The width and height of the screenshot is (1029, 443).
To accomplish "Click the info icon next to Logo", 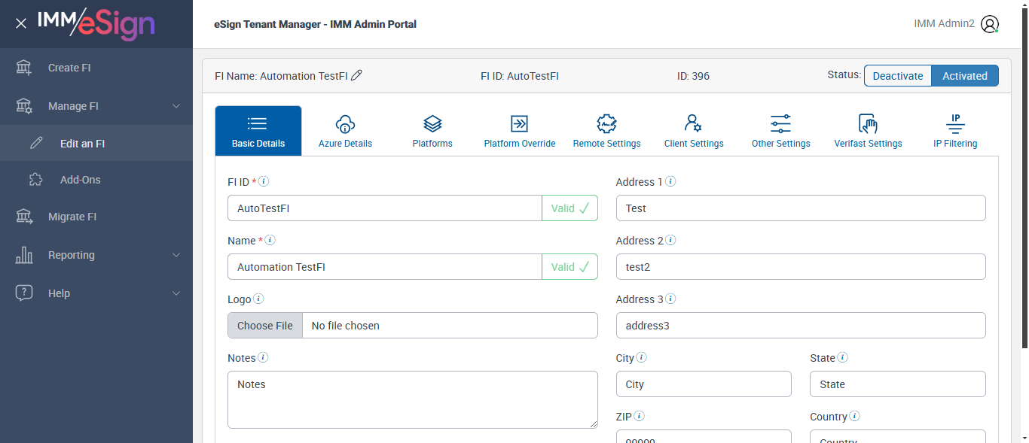I will pos(258,299).
